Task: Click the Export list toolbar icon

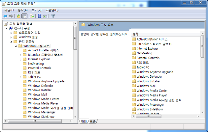Action: pyautogui.click(x=32, y=16)
